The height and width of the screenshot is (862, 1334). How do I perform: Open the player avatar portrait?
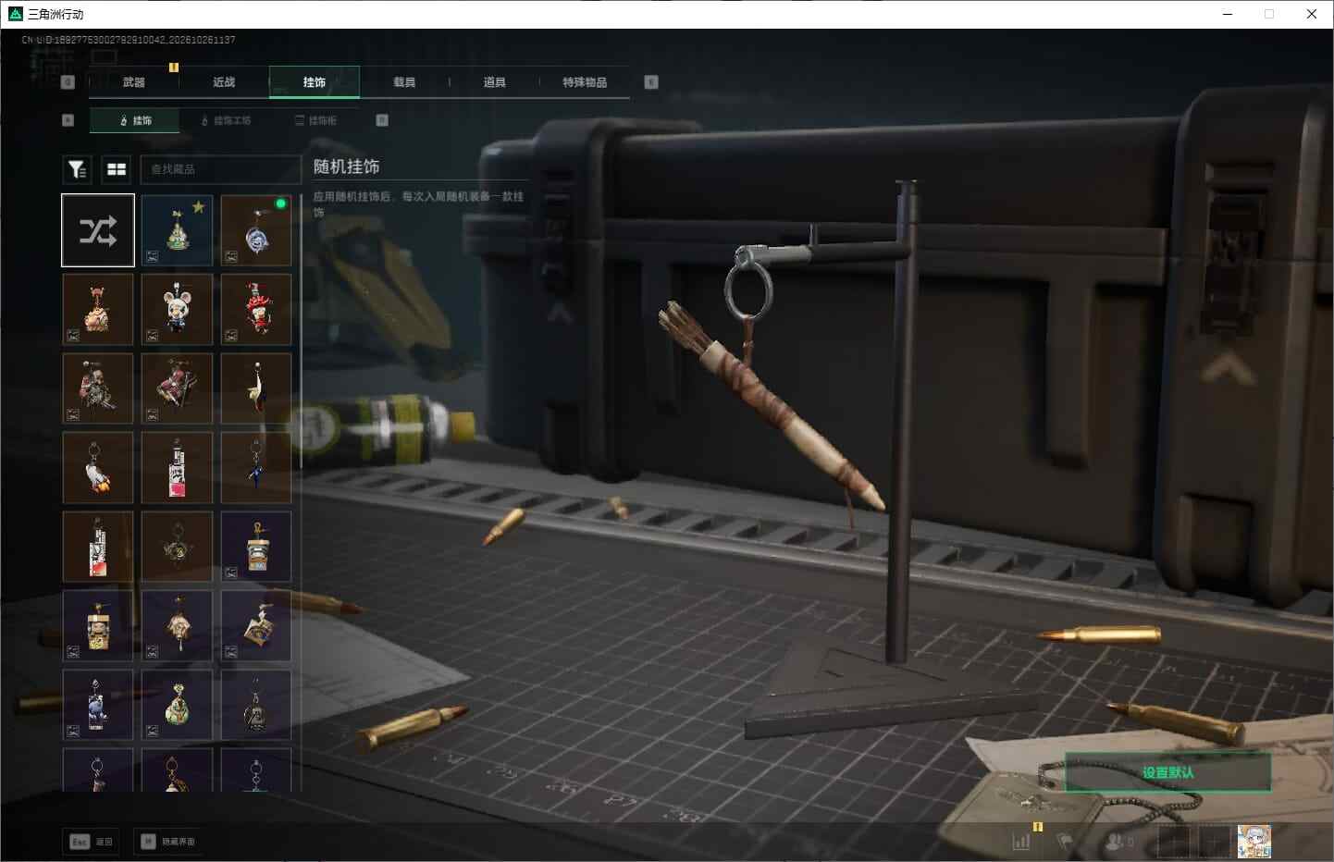click(1254, 842)
